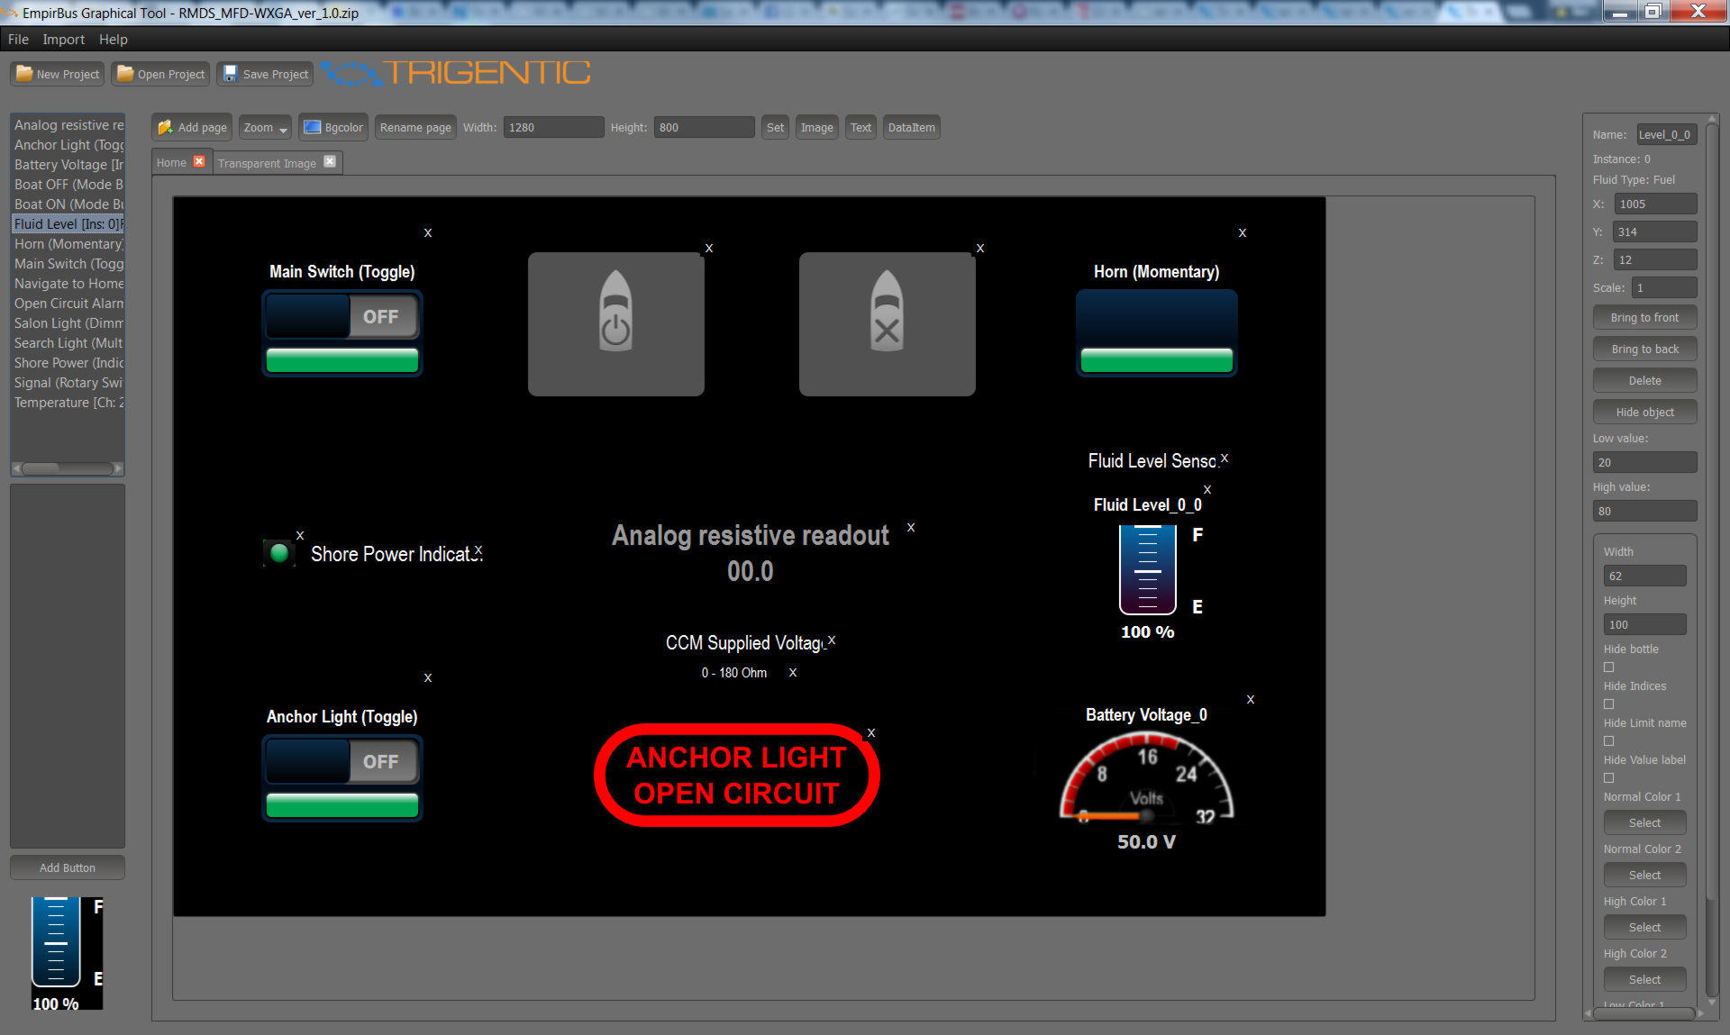Screen dimensions: 1730x1035
Task: Click Bring to front
Action: tap(1644, 317)
